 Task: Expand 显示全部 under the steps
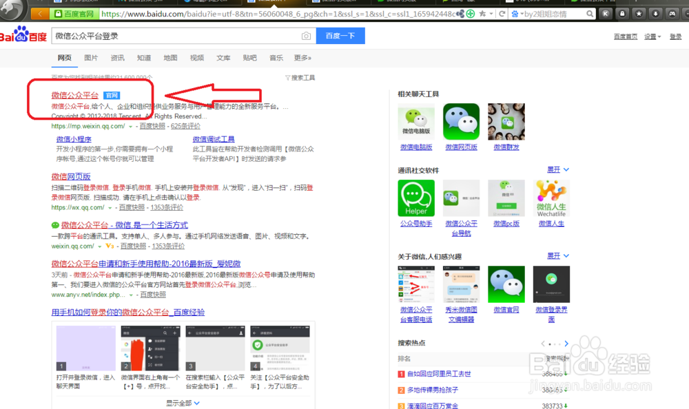[183, 403]
